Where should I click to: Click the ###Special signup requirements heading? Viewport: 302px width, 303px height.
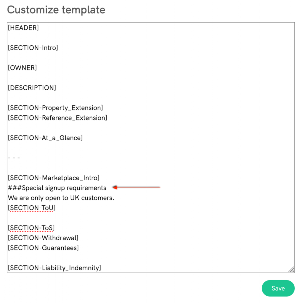point(57,188)
